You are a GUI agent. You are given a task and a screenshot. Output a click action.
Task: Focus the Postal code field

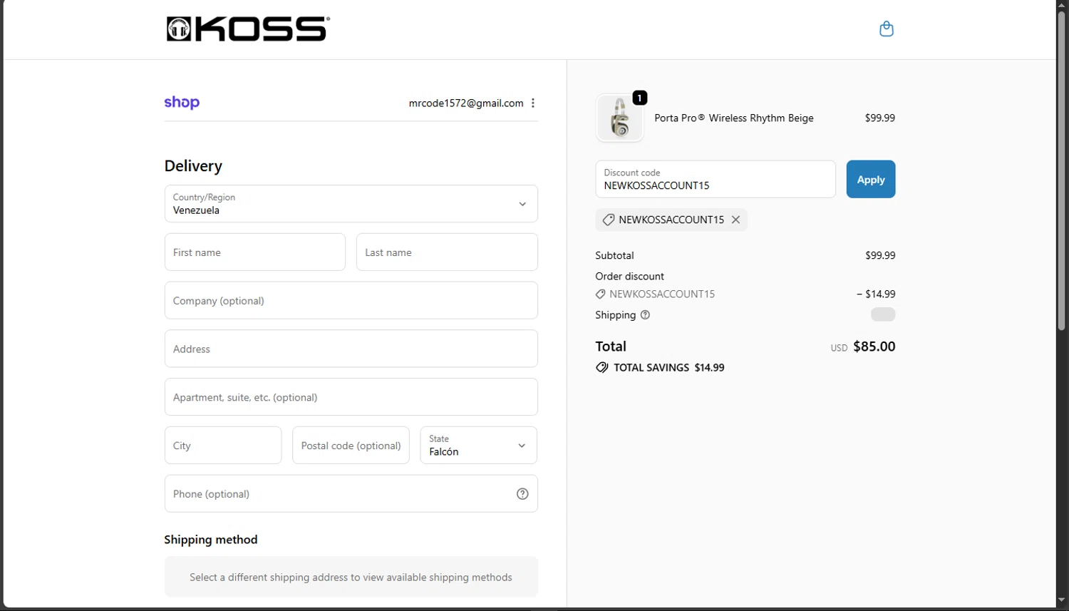[x=351, y=446]
